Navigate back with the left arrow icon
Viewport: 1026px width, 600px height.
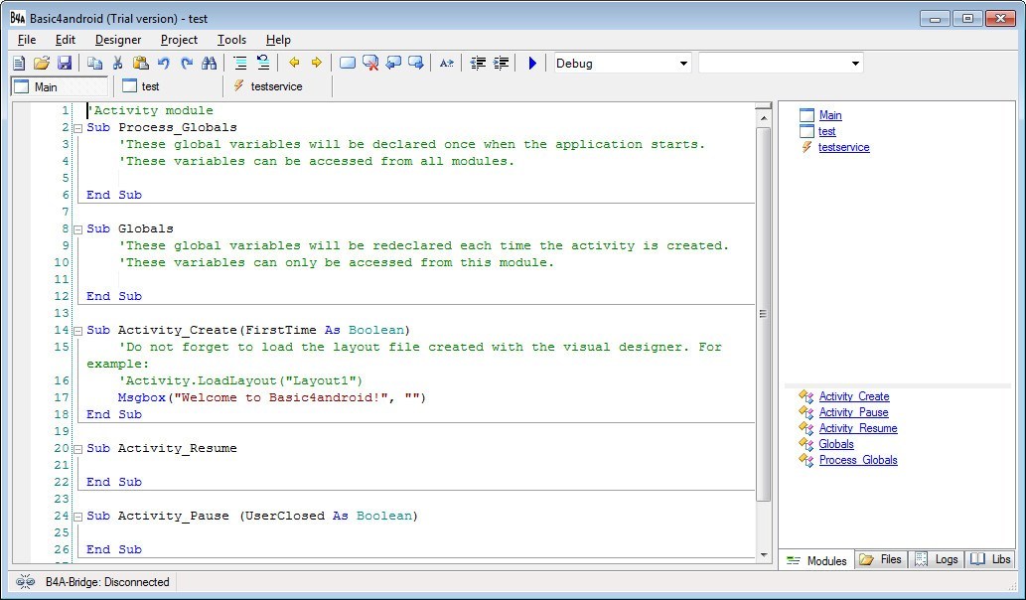click(293, 62)
